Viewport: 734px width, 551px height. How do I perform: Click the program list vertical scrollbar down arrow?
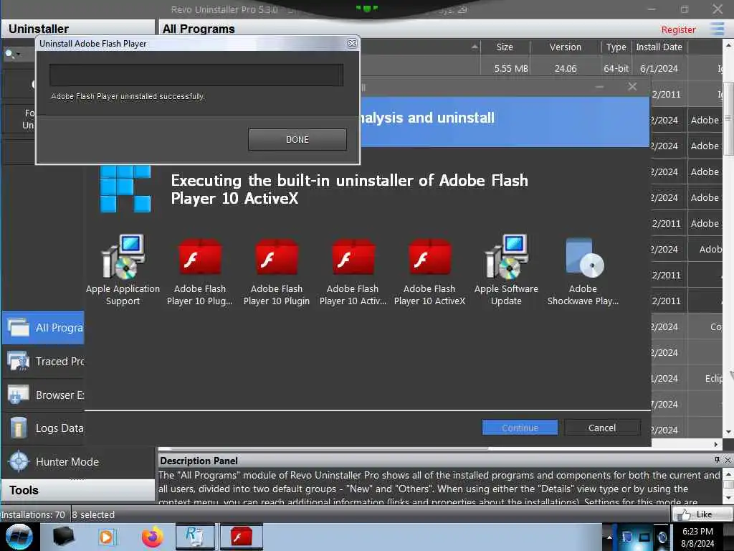click(x=728, y=431)
